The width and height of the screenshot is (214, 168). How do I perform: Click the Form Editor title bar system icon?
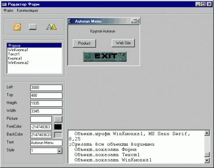[x=4, y=4]
